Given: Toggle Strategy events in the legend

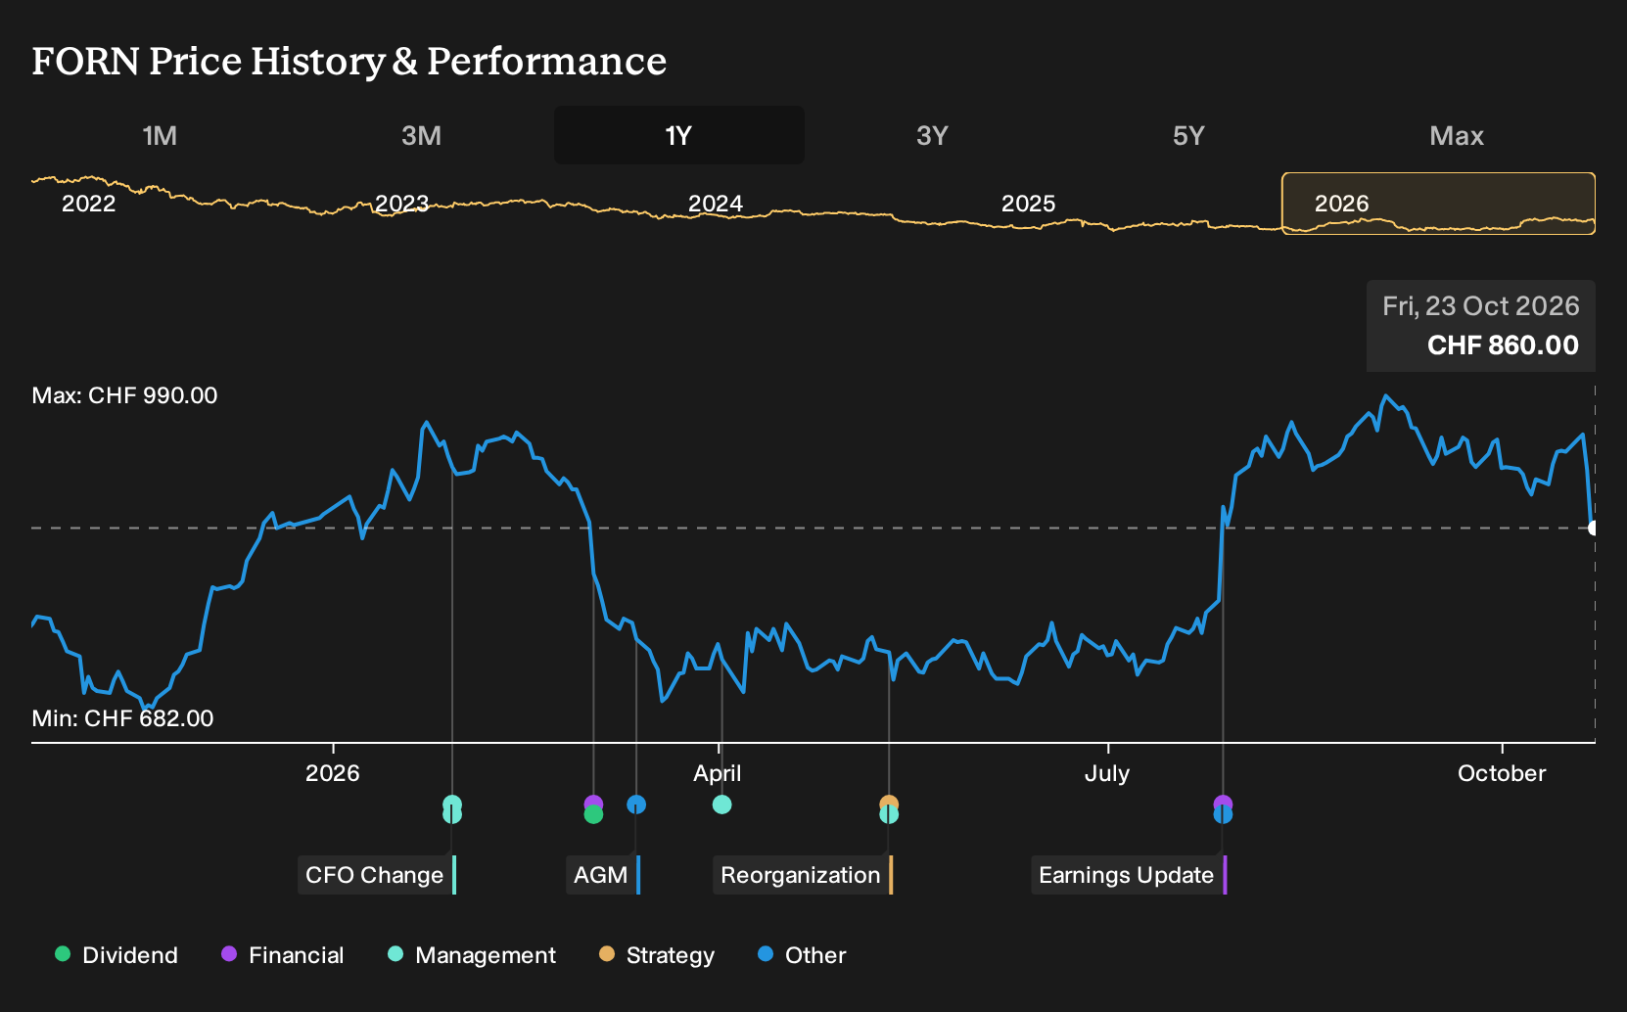Looking at the screenshot, I should pos(657,955).
